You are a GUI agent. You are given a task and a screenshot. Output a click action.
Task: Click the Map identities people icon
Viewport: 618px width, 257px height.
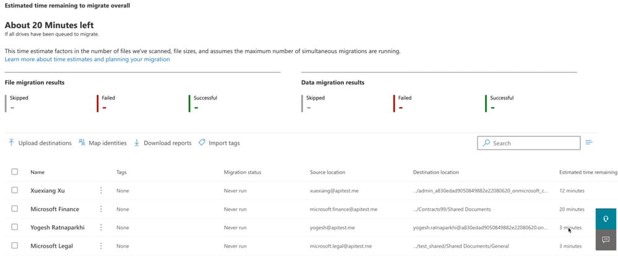pyautogui.click(x=82, y=143)
